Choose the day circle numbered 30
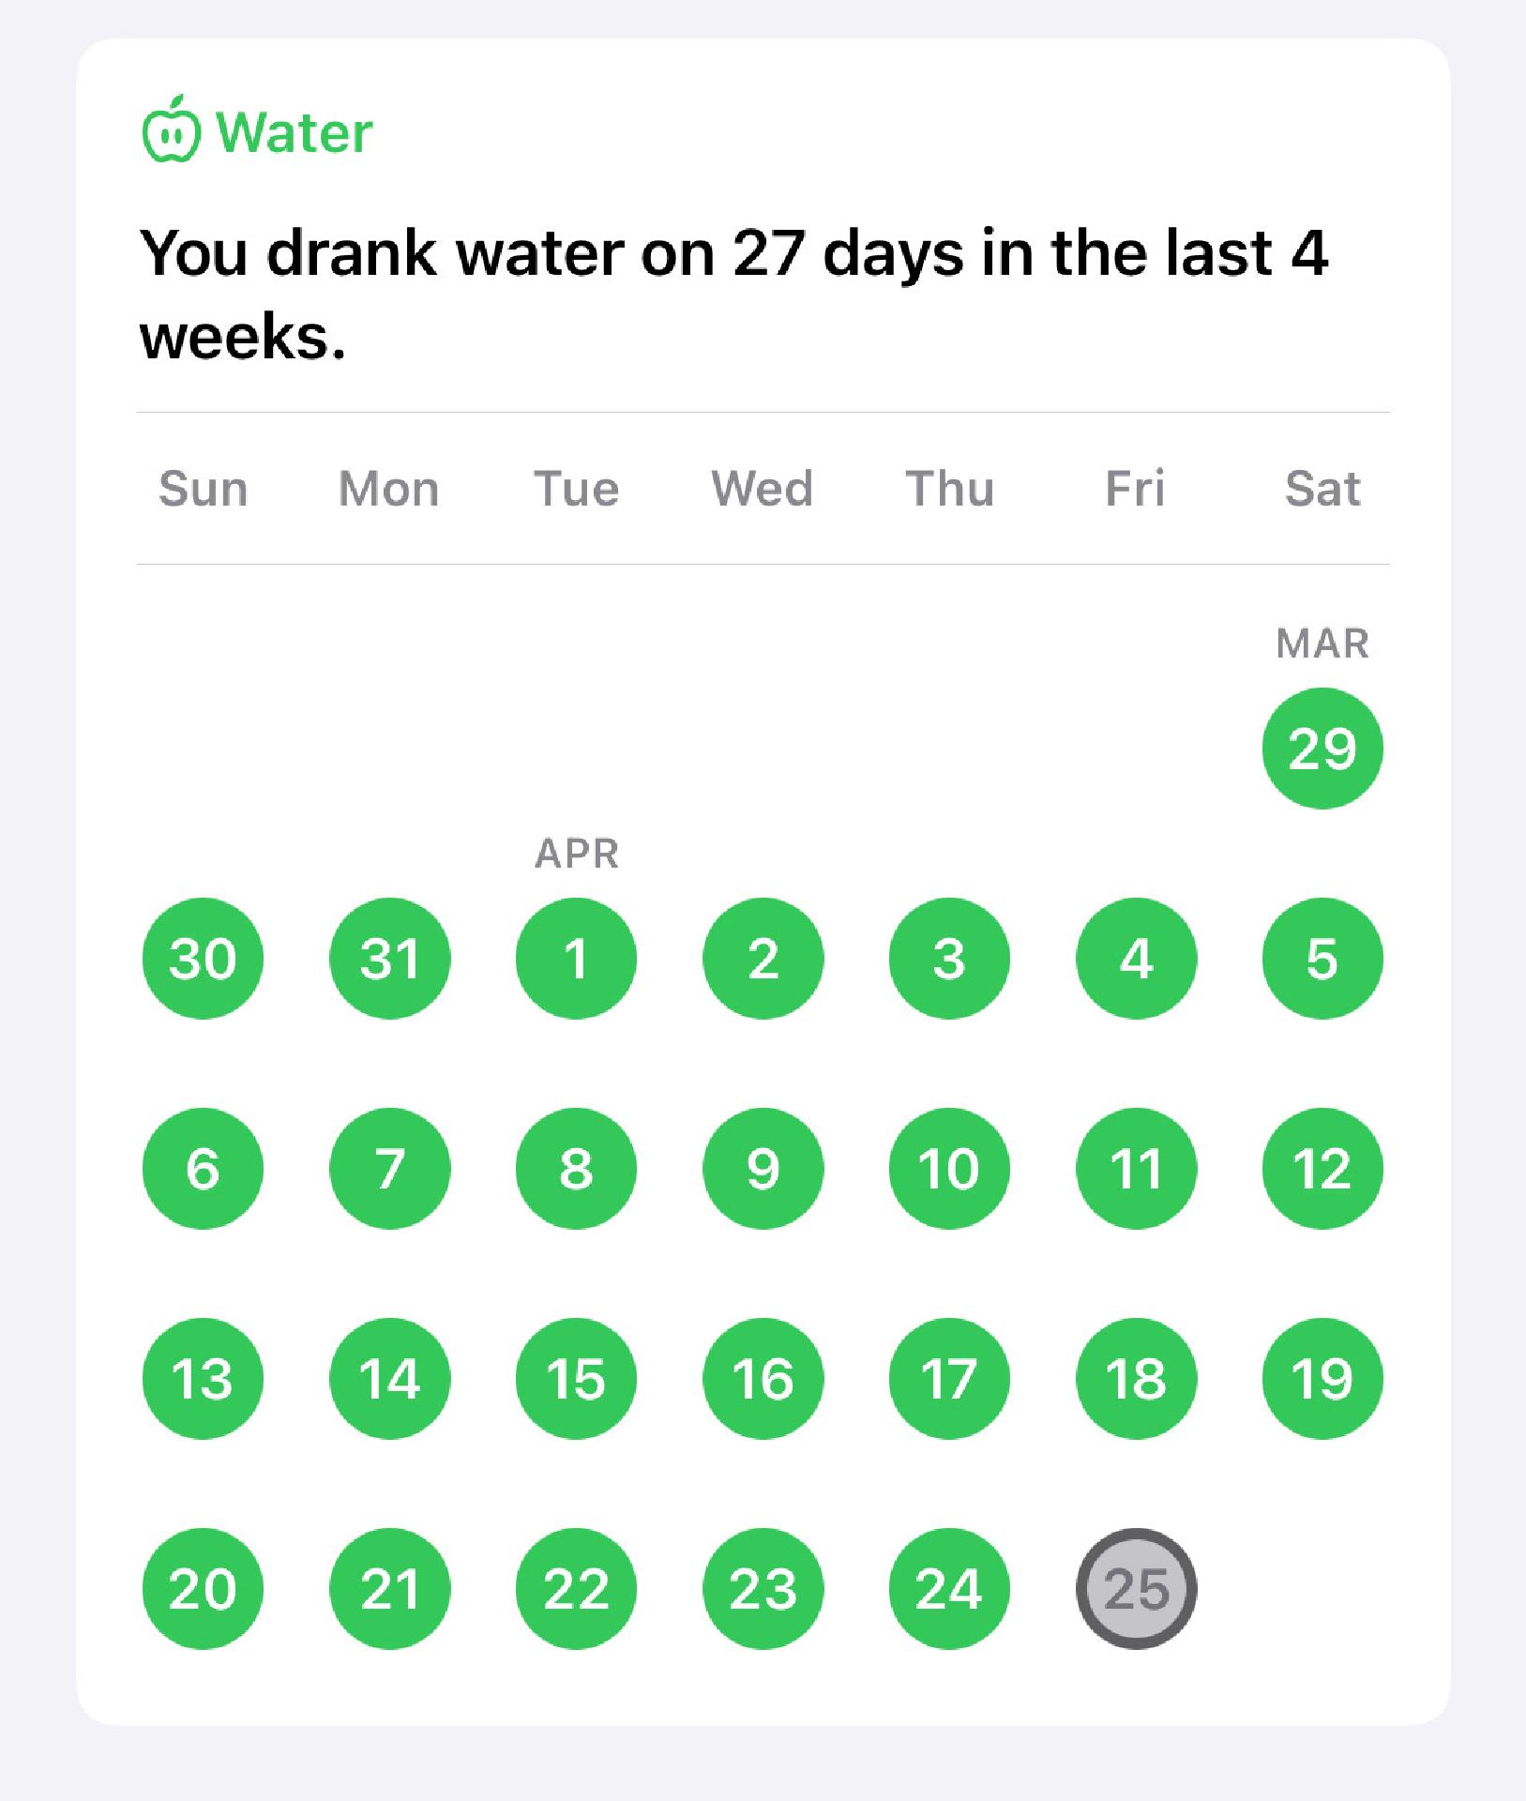 tap(203, 959)
